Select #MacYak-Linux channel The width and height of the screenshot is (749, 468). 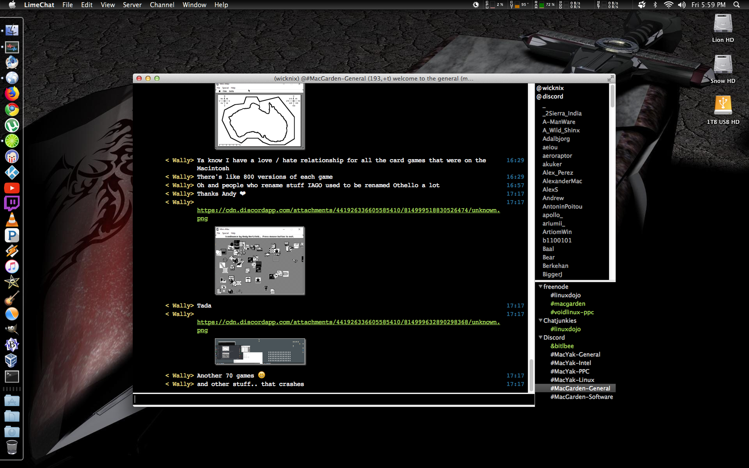pos(572,380)
